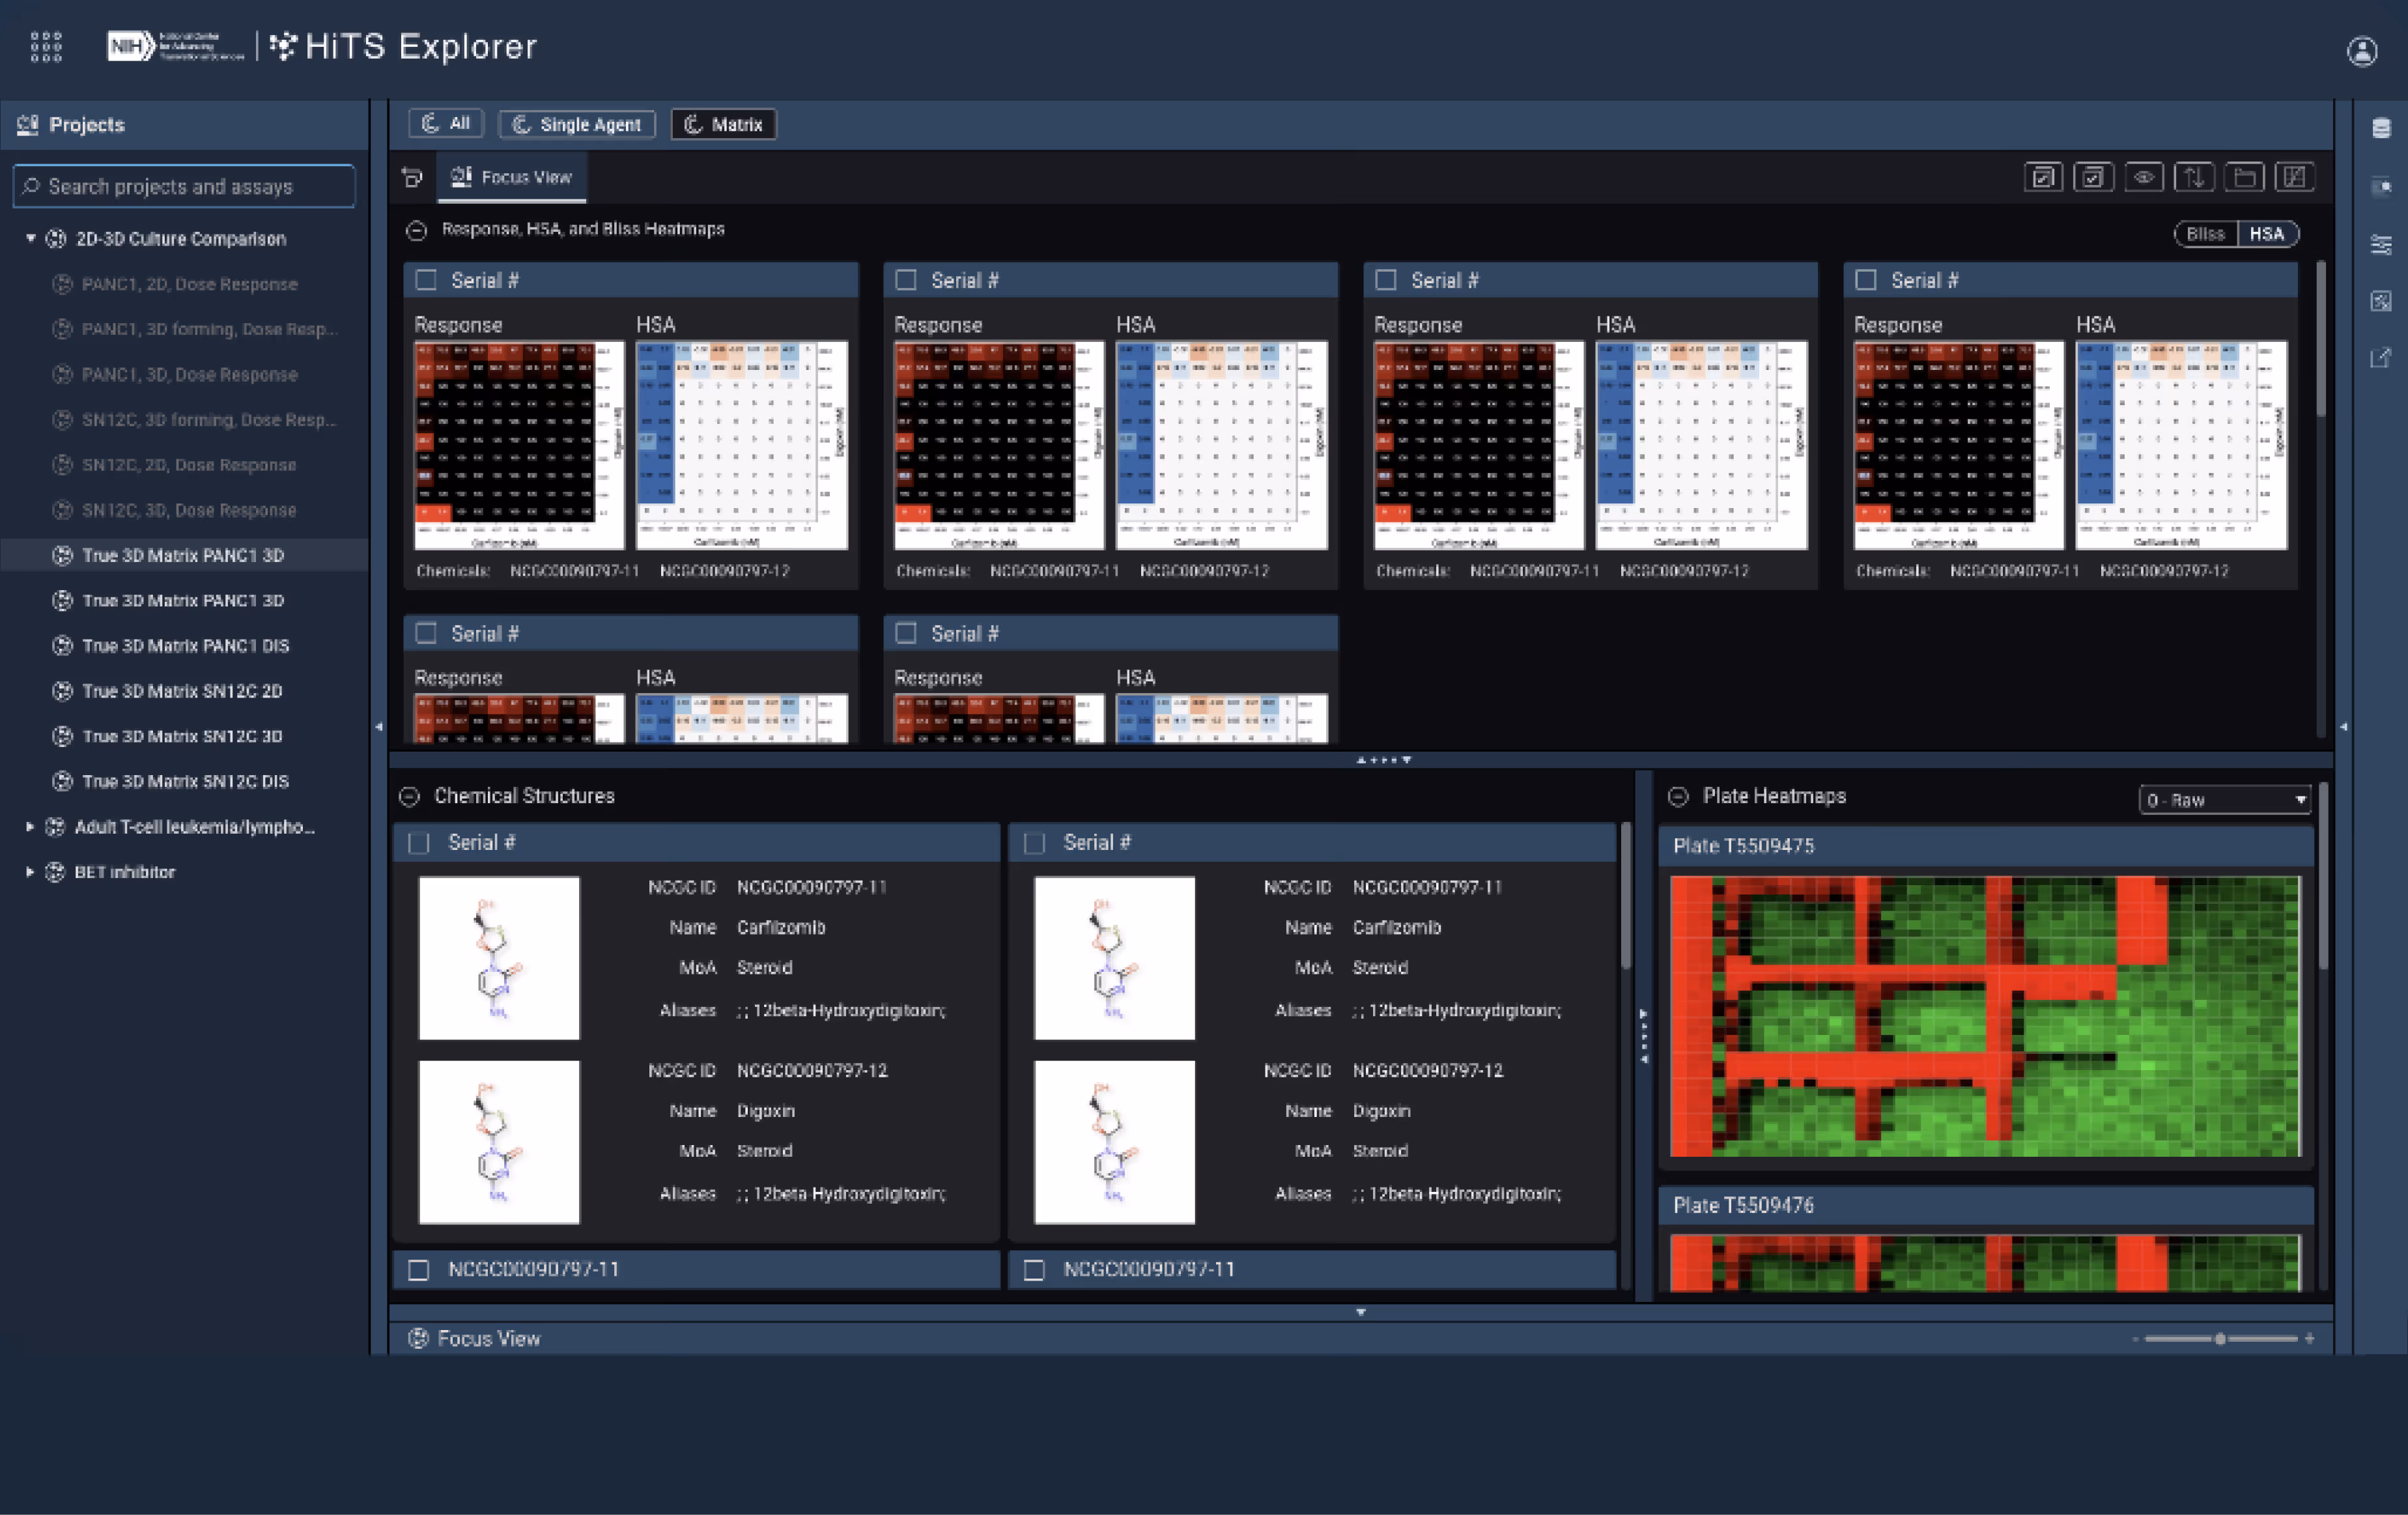Click the select-all-on-page toolbar icon
Viewport: 2408px width, 1515px height.
(2043, 177)
